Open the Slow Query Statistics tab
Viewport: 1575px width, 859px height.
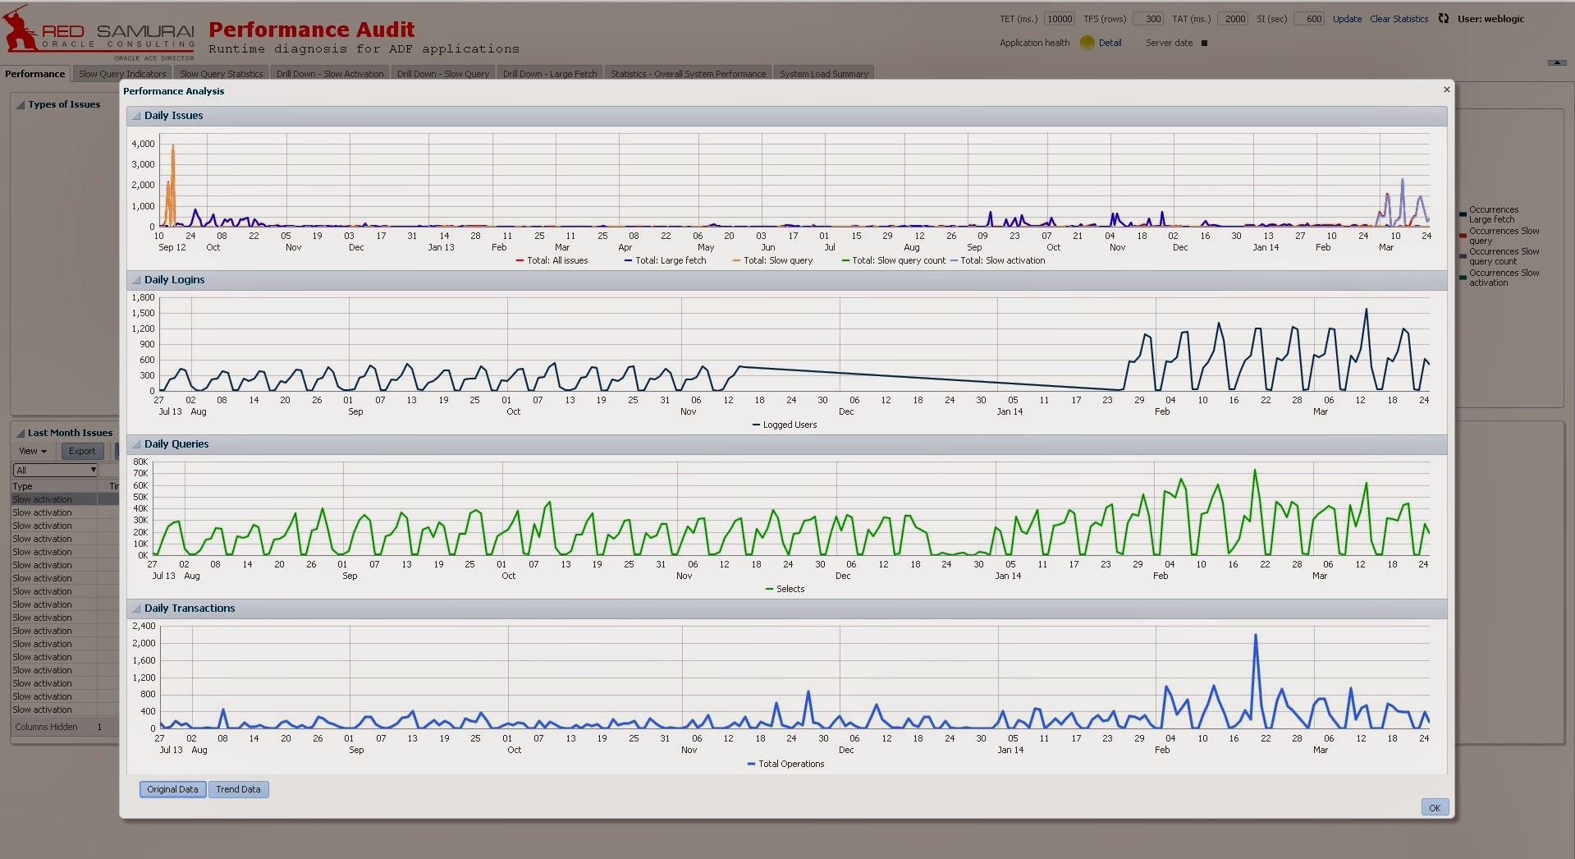221,74
